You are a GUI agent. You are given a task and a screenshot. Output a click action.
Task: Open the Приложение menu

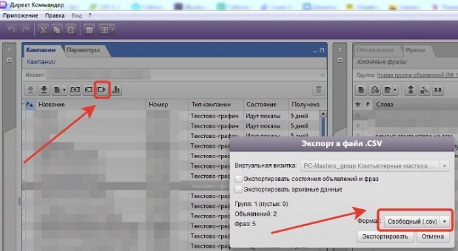(x=20, y=16)
